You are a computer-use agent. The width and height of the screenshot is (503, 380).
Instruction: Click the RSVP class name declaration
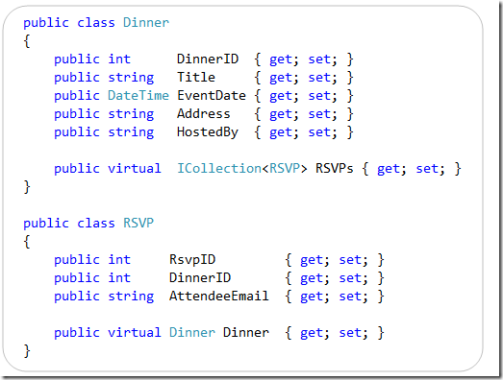pyautogui.click(x=138, y=224)
